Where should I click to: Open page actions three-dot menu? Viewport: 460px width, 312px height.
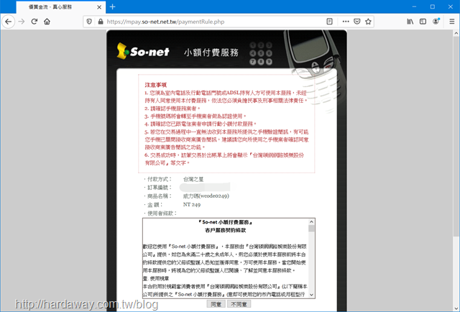[x=346, y=22]
